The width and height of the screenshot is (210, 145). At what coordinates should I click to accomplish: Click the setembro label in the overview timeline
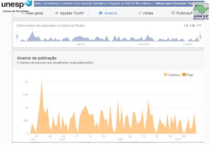144,44
